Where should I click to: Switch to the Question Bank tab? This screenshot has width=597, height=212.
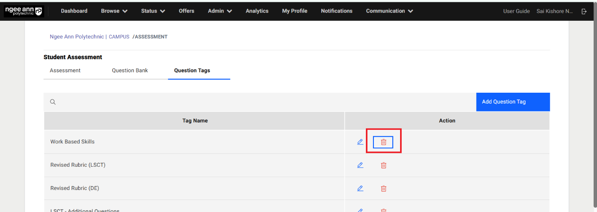coord(130,71)
